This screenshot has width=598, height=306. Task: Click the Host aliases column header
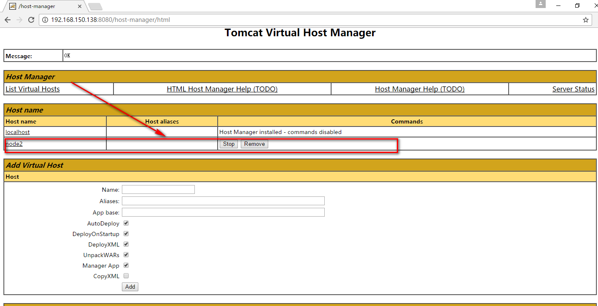tap(162, 121)
